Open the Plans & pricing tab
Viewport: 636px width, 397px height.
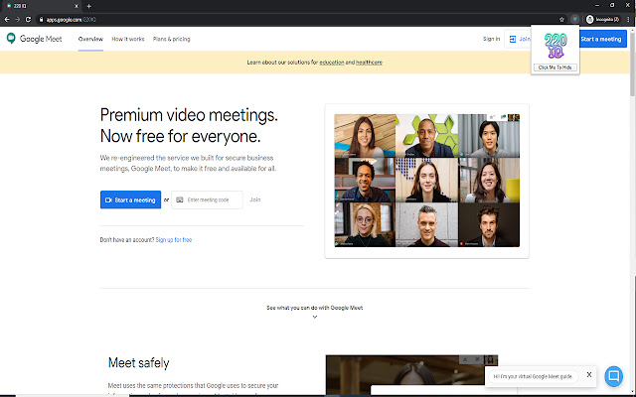coord(171,39)
